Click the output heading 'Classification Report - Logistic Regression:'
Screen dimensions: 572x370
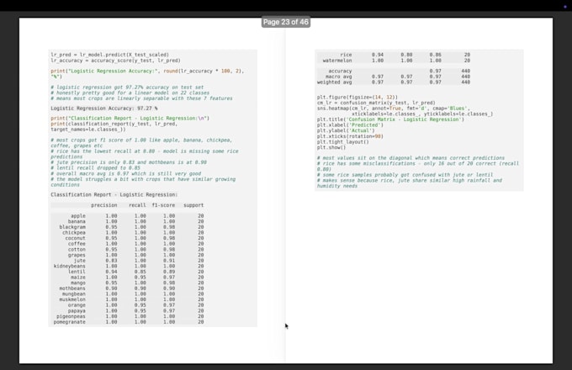tap(114, 194)
